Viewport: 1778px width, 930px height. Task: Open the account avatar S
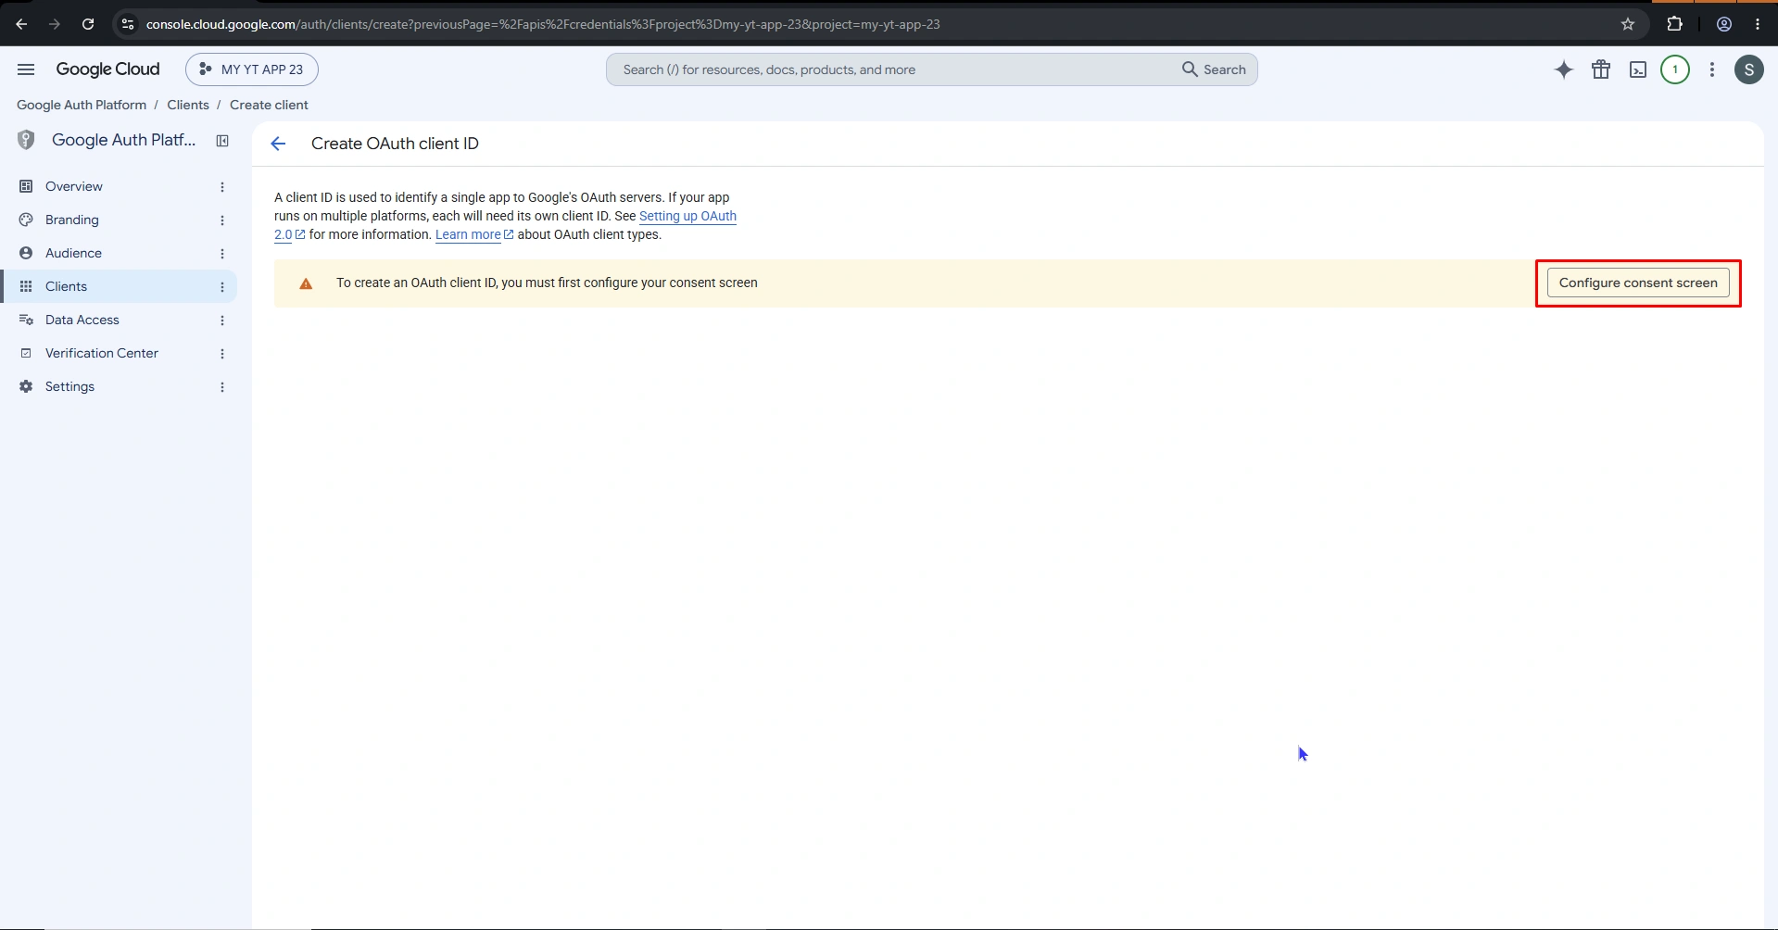tap(1749, 69)
